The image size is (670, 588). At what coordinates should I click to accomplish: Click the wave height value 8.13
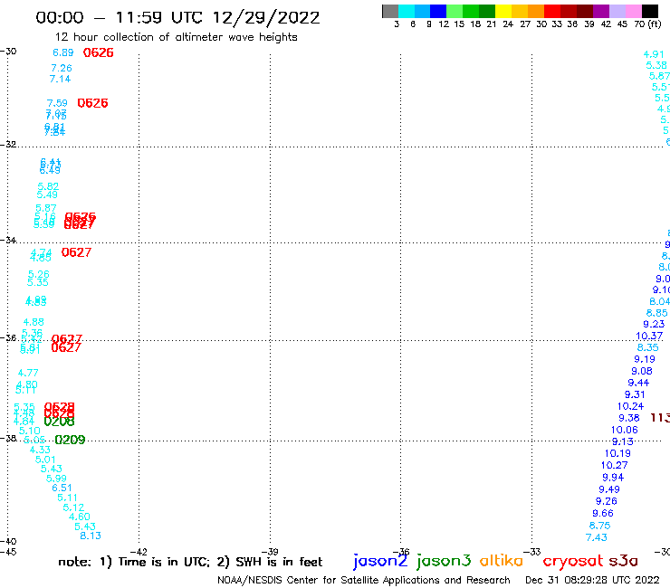tap(91, 536)
